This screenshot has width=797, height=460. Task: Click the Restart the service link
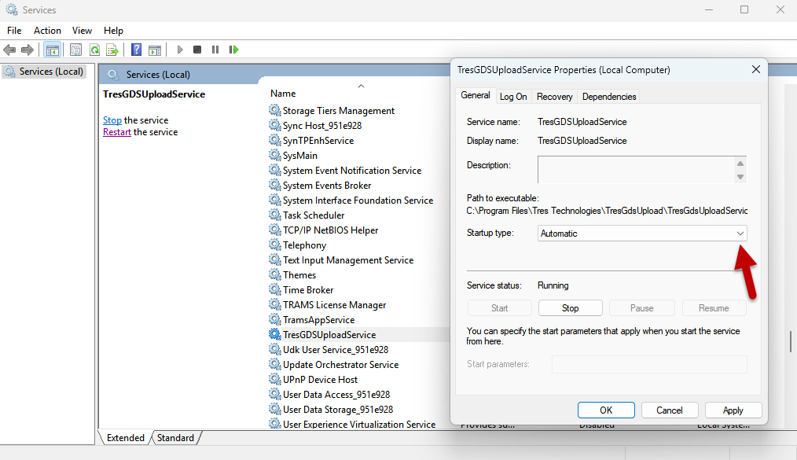[116, 131]
